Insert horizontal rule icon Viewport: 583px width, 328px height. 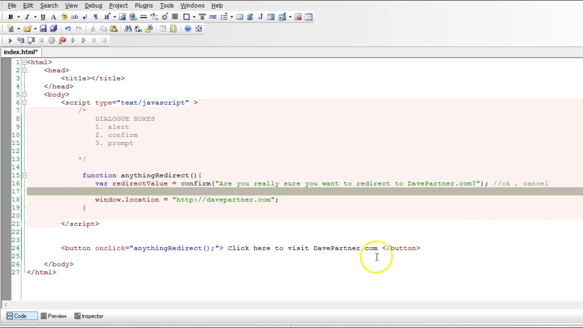pyautogui.click(x=143, y=17)
